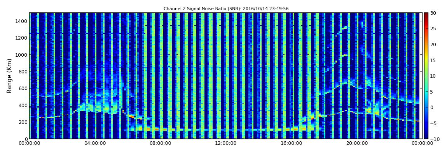
Task: Click the 08:00:00 x-axis tick label
Action: point(160,144)
